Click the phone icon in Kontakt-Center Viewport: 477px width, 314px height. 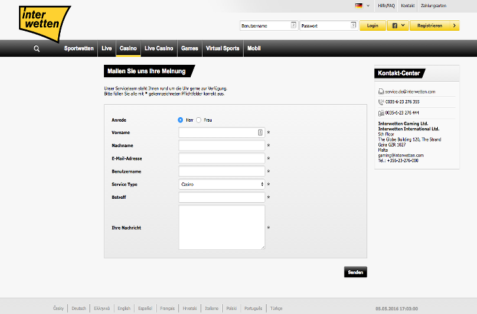[x=381, y=101]
